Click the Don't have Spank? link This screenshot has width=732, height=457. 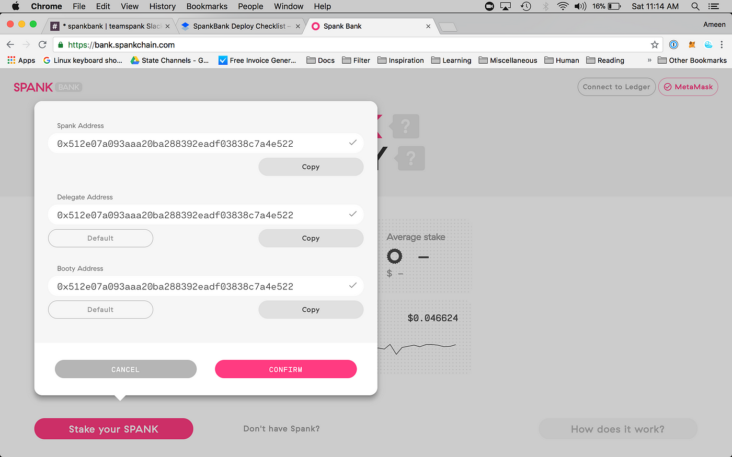tap(281, 429)
